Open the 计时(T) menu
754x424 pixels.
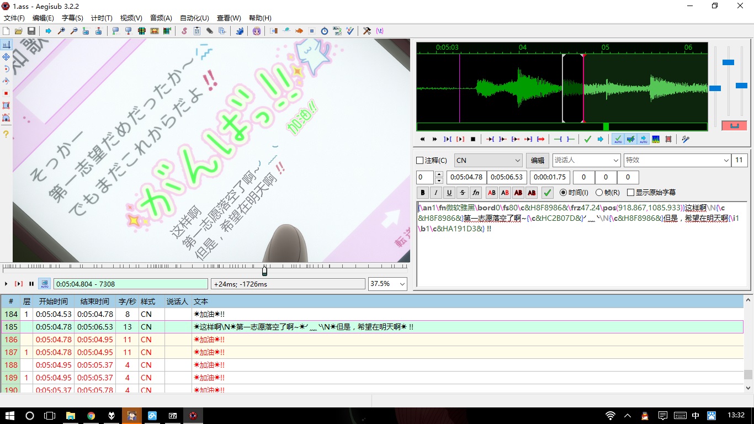102,18
